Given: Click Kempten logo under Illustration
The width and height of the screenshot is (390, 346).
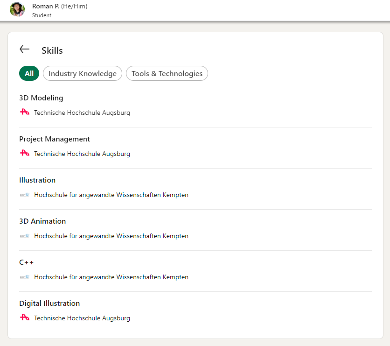Looking at the screenshot, I should click(x=25, y=195).
